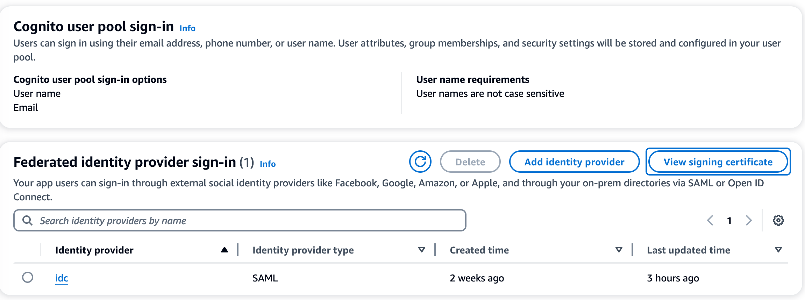805x300 pixels.
Task: Select the radio button for the idc provider
Action: [28, 278]
